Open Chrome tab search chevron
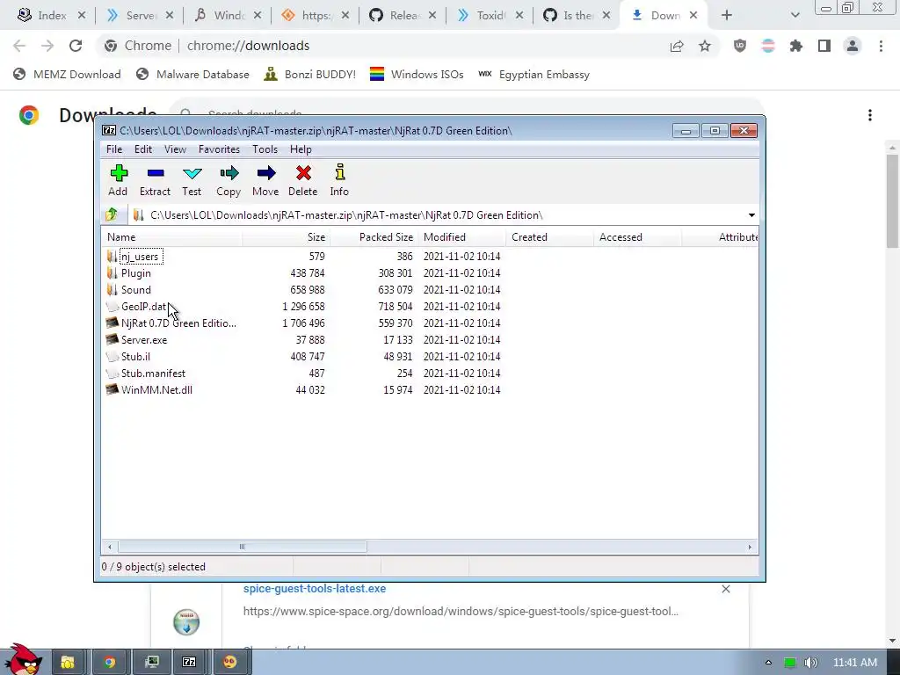The image size is (900, 675). [795, 16]
